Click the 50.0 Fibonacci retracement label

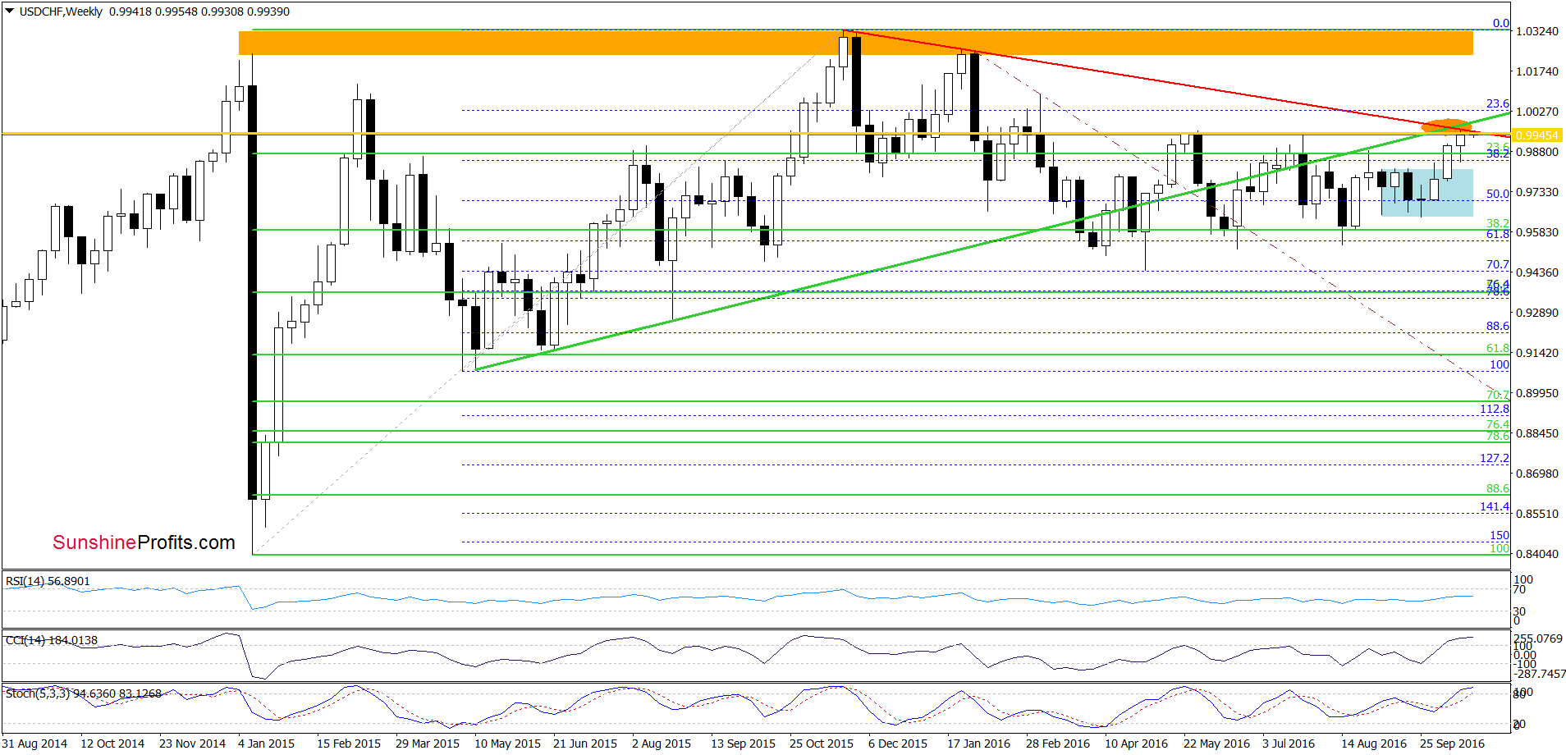coord(1498,194)
